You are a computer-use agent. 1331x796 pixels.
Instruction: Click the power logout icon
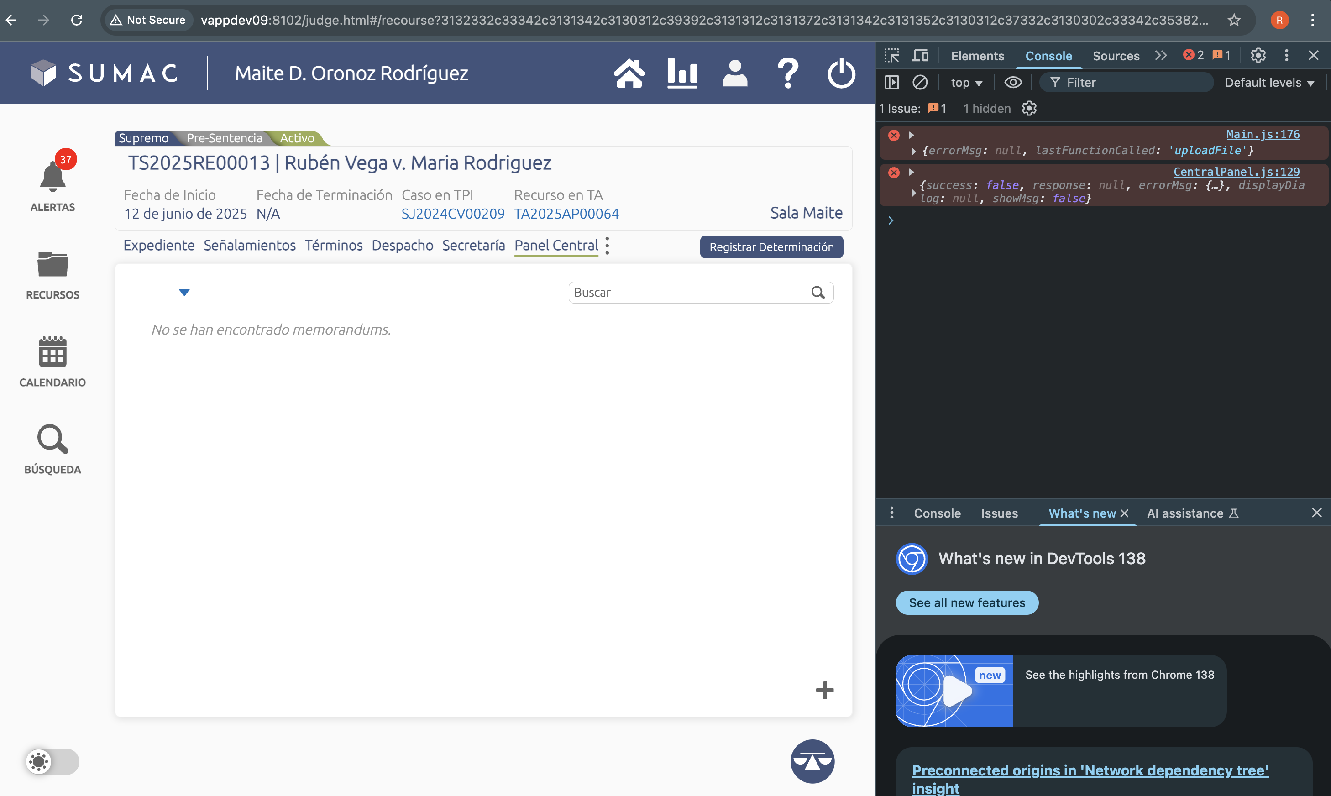[x=840, y=73]
